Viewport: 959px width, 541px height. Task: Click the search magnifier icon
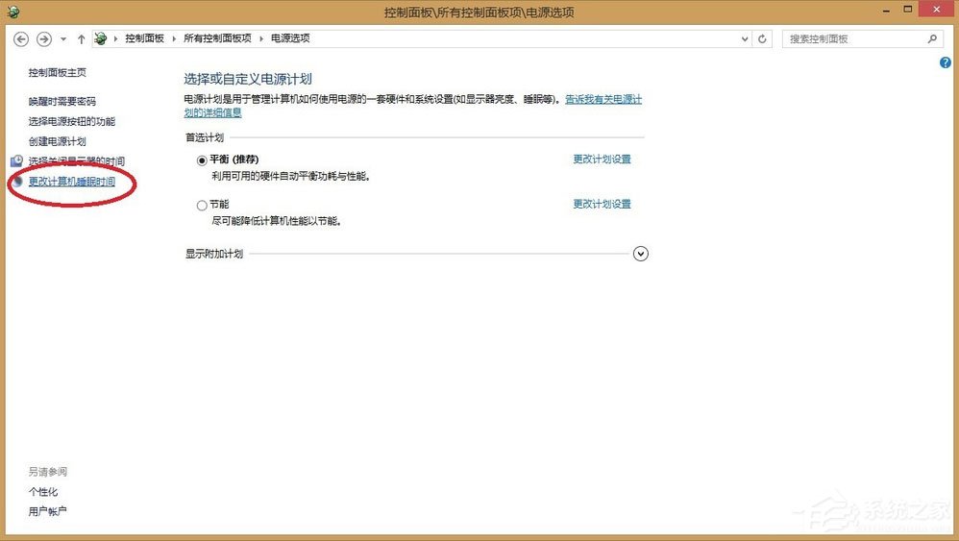coord(931,38)
